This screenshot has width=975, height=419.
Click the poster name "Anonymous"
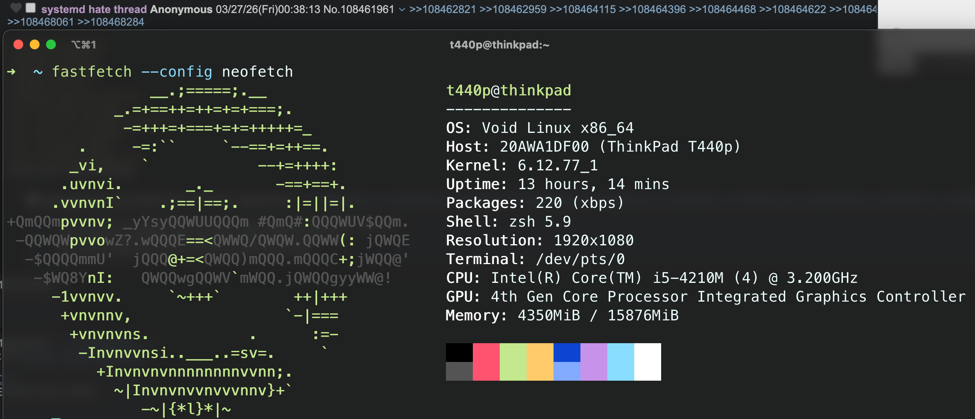coord(181,9)
